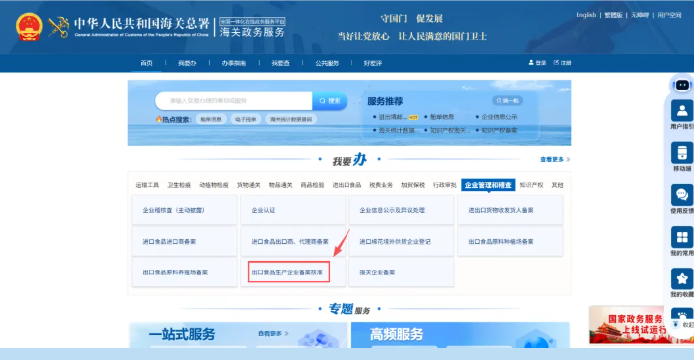Open 企业信息公示及异议处理 service card
The width and height of the screenshot is (694, 360).
[x=401, y=210]
